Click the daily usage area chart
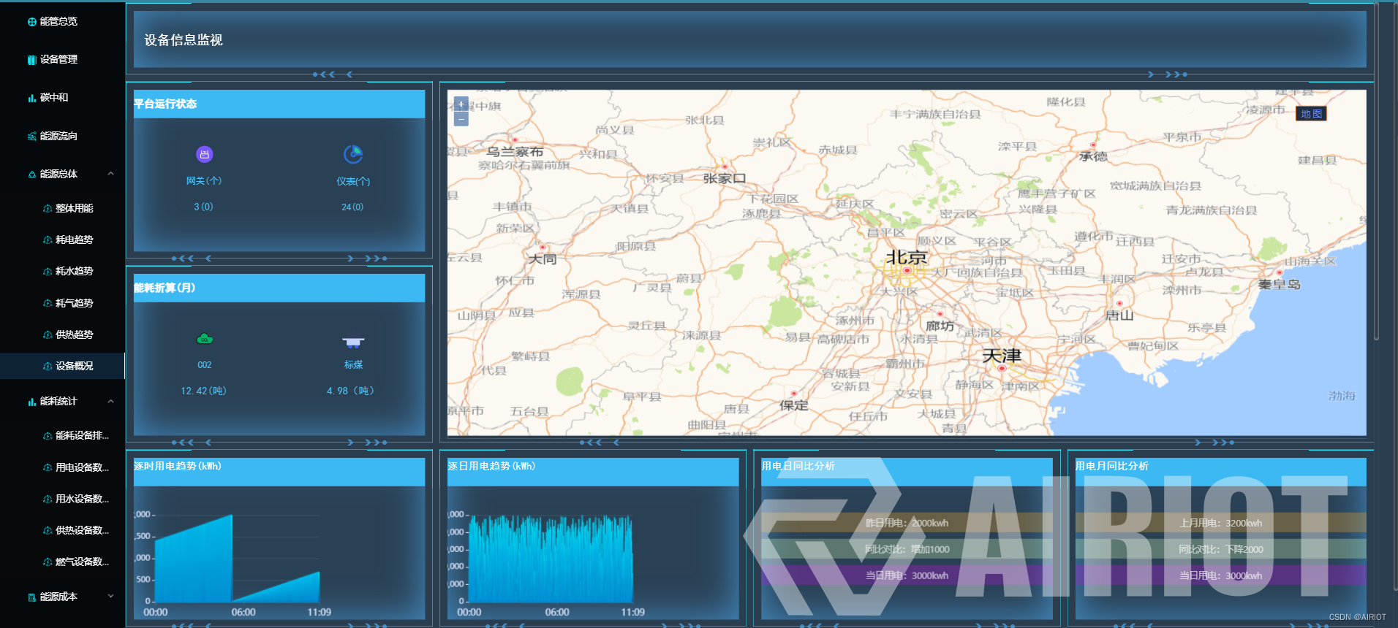The height and width of the screenshot is (628, 1398). 551,558
